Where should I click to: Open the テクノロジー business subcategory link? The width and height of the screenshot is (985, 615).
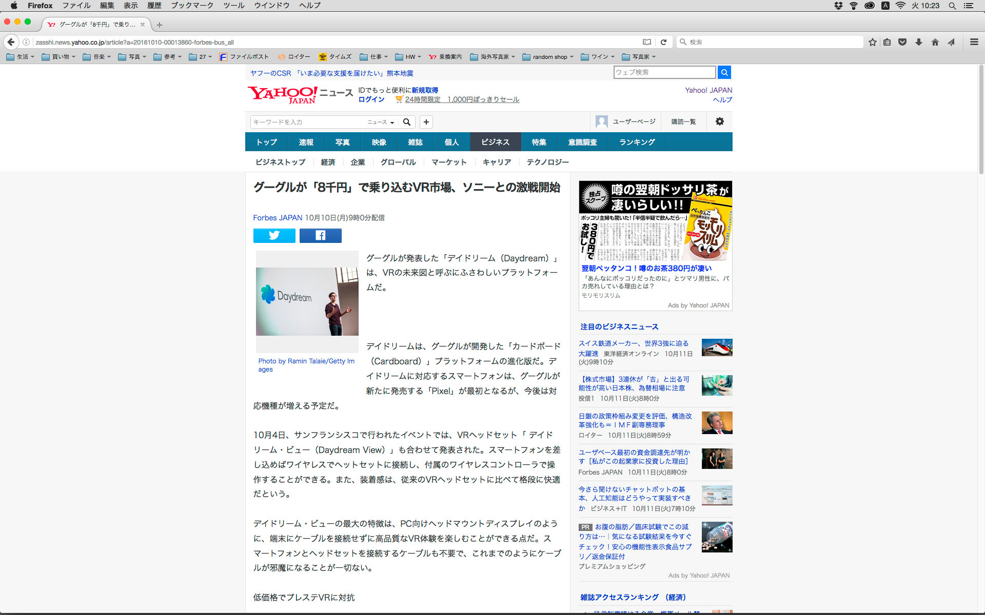pos(547,162)
